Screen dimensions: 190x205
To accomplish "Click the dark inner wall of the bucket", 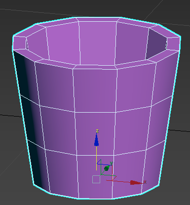I will pyautogui.click(x=156, y=43).
